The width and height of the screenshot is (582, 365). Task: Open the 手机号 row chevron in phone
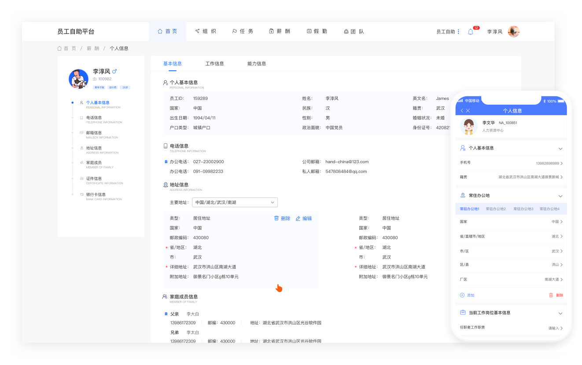coord(562,163)
